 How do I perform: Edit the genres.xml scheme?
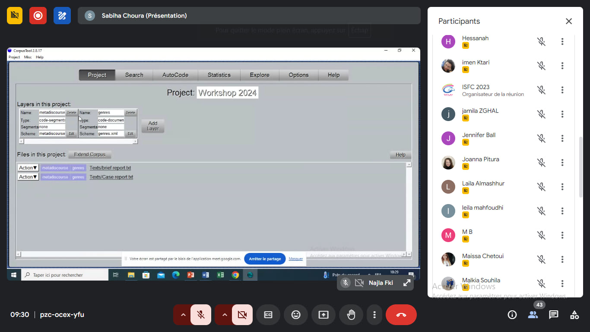[x=130, y=134]
